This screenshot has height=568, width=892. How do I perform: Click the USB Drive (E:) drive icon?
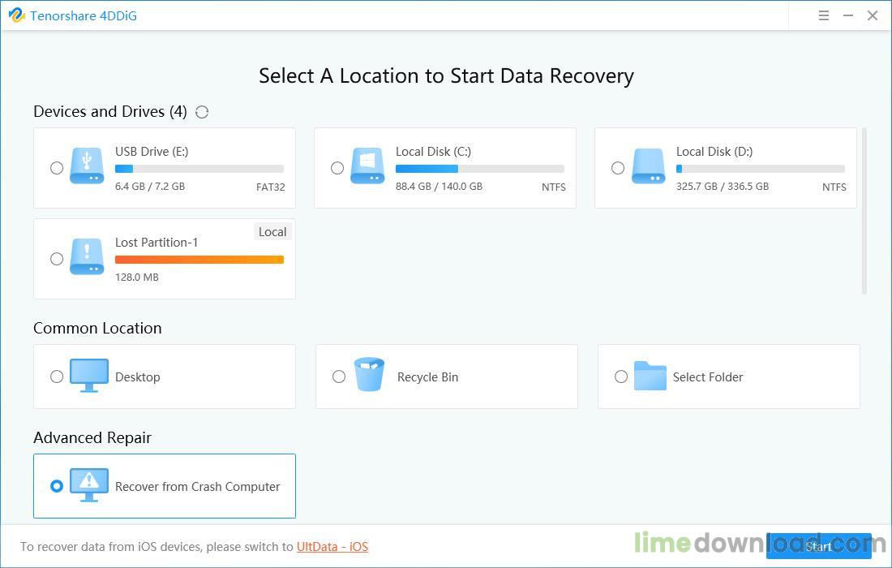(87, 166)
